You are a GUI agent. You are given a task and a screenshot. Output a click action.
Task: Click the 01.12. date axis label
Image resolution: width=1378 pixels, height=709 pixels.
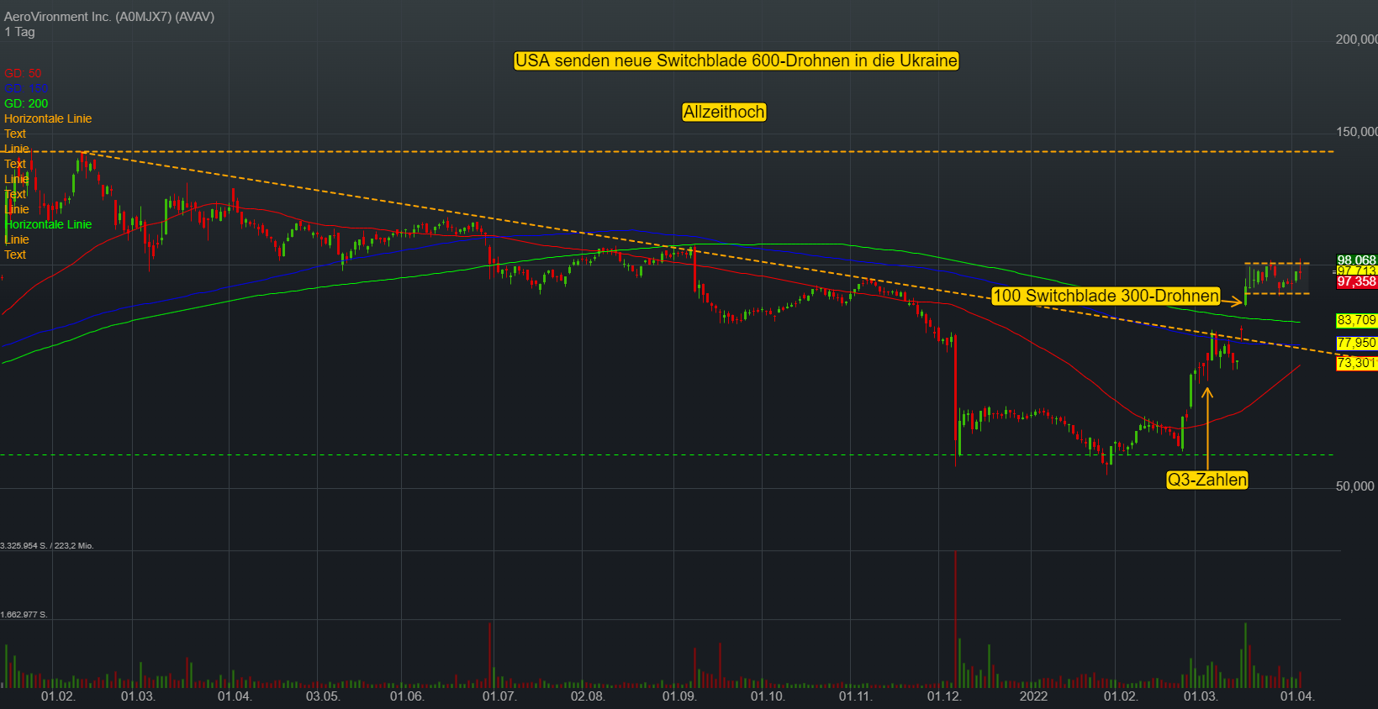pos(944,696)
